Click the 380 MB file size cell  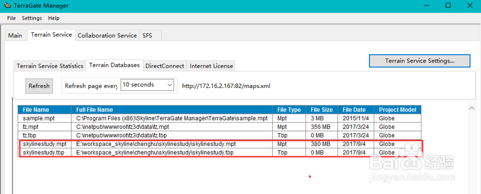[321, 144]
